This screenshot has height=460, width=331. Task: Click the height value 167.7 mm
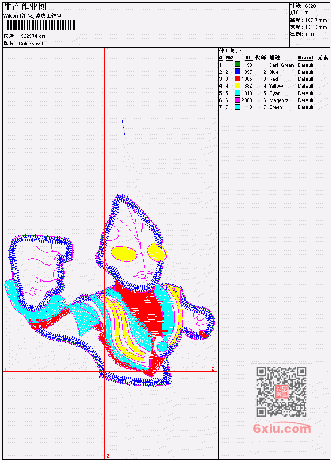coord(316,20)
